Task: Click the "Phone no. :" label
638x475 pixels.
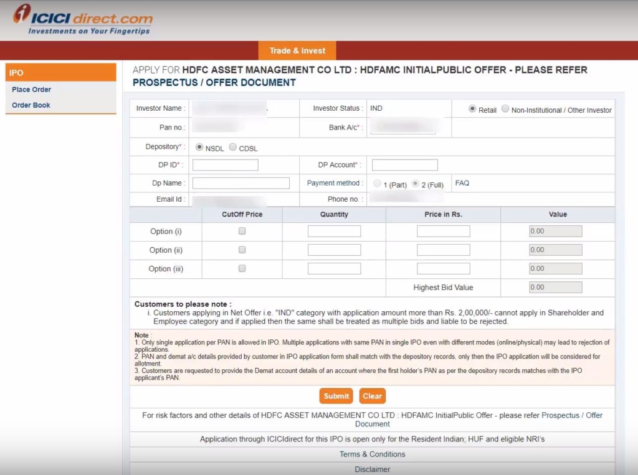Action: (x=345, y=199)
